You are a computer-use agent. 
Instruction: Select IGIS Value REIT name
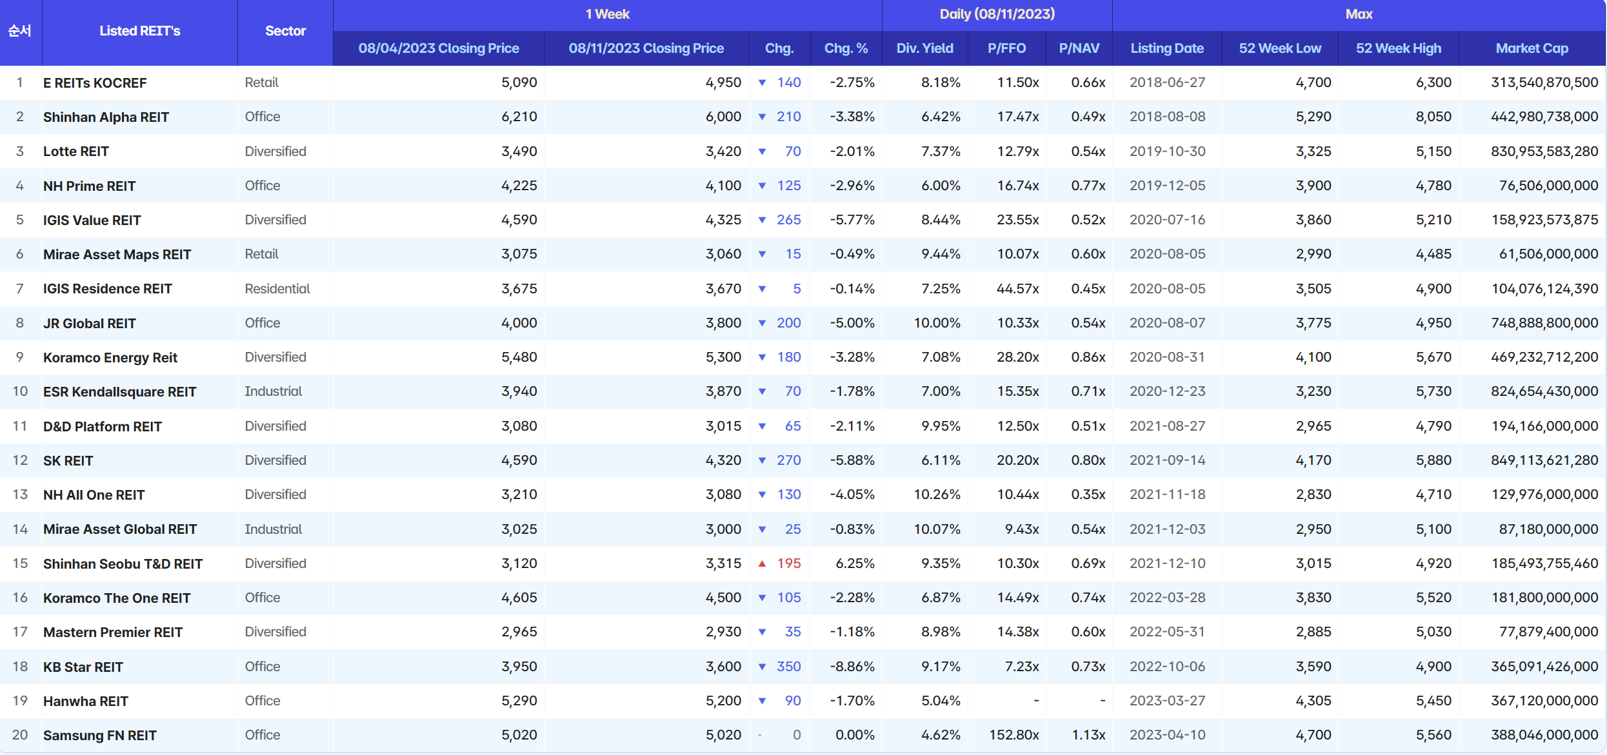[92, 221]
